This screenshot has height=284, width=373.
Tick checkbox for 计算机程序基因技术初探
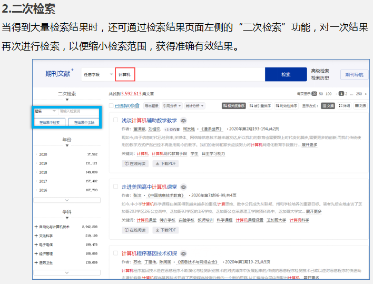[115, 253]
